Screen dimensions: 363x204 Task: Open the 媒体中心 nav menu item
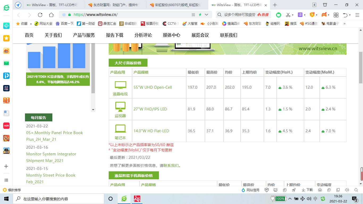(x=172, y=35)
